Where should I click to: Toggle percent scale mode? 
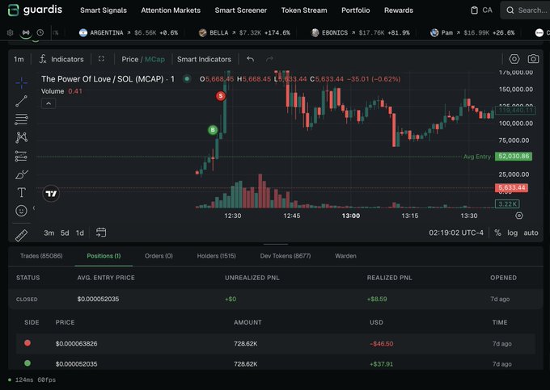point(497,233)
